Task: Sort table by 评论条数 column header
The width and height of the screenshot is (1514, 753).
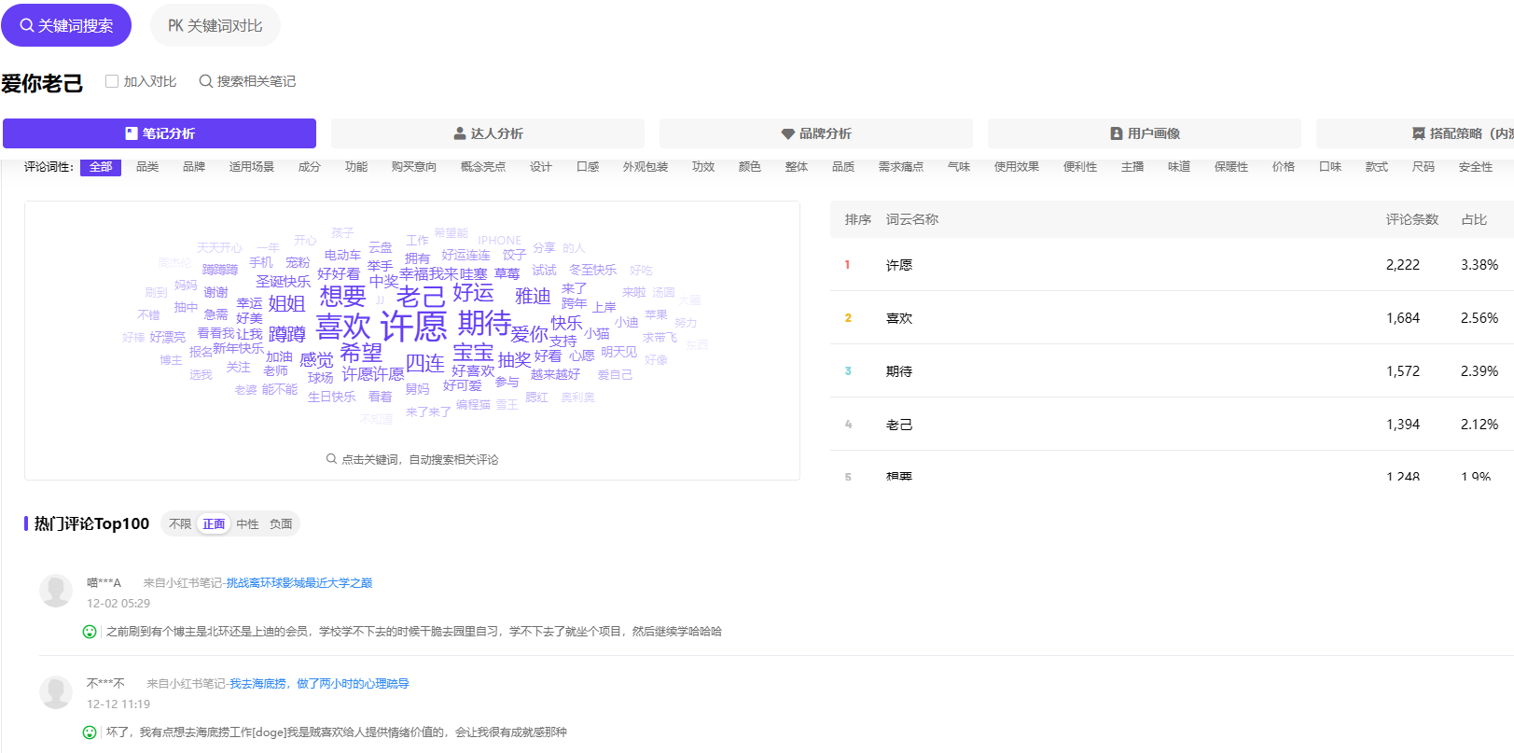Action: [1411, 219]
